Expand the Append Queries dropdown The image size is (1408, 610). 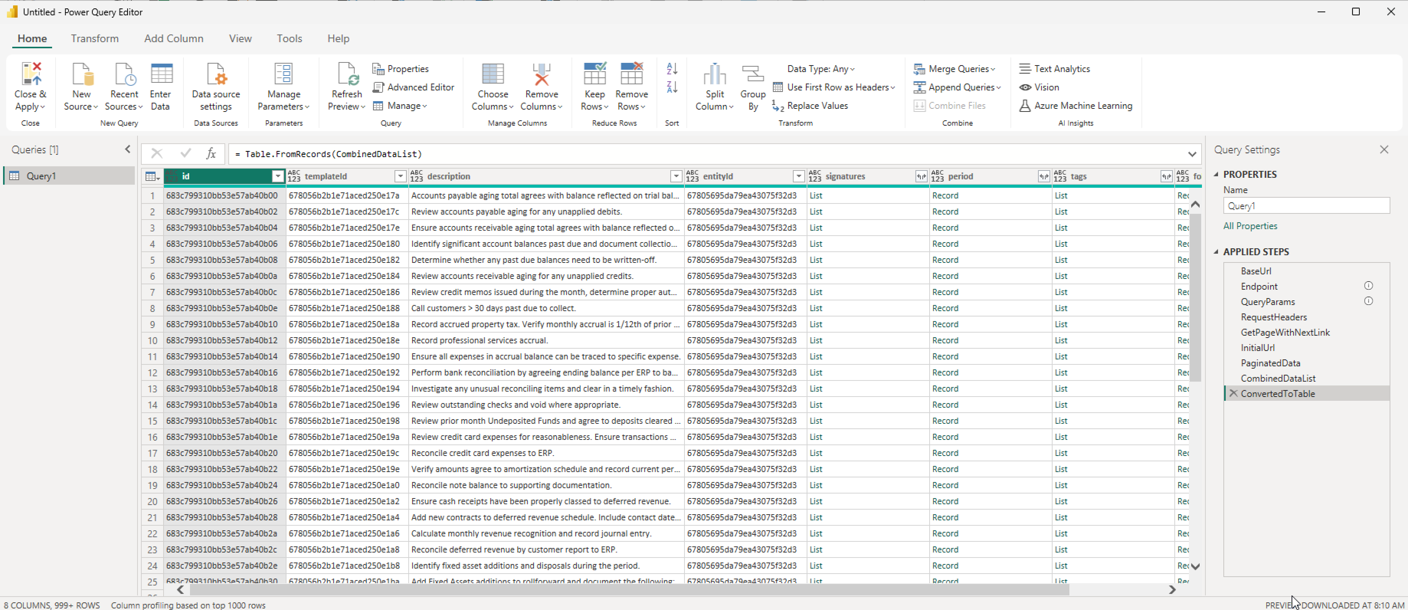[x=957, y=87]
